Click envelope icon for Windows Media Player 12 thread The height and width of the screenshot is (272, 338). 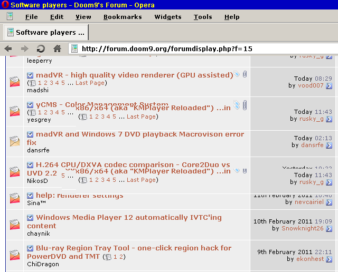[x=15, y=225]
